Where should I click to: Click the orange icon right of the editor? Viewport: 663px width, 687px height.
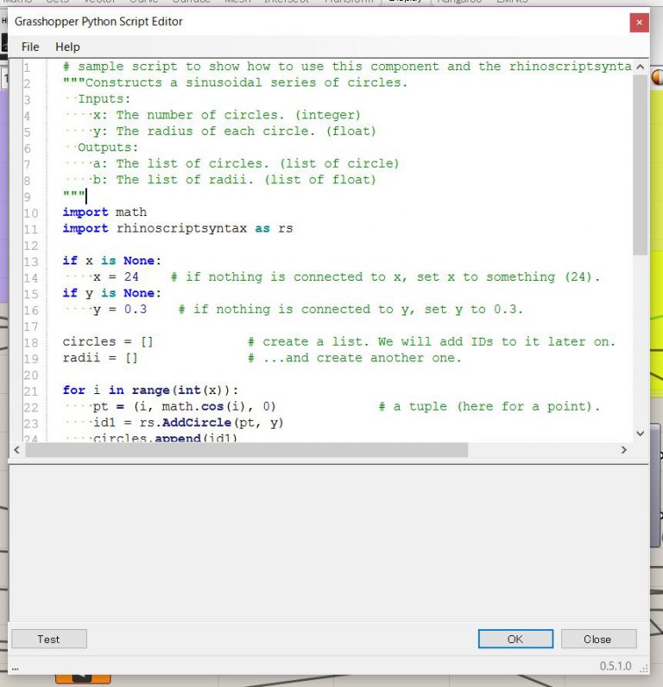click(x=655, y=73)
